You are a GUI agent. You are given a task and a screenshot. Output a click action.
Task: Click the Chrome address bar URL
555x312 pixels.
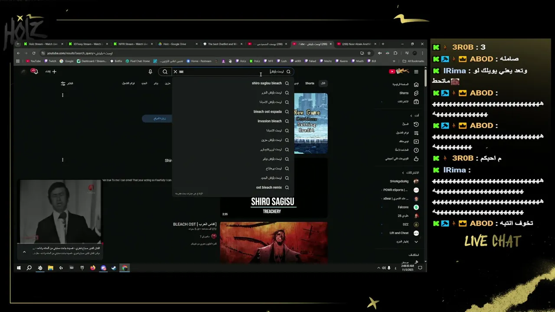tap(80, 53)
